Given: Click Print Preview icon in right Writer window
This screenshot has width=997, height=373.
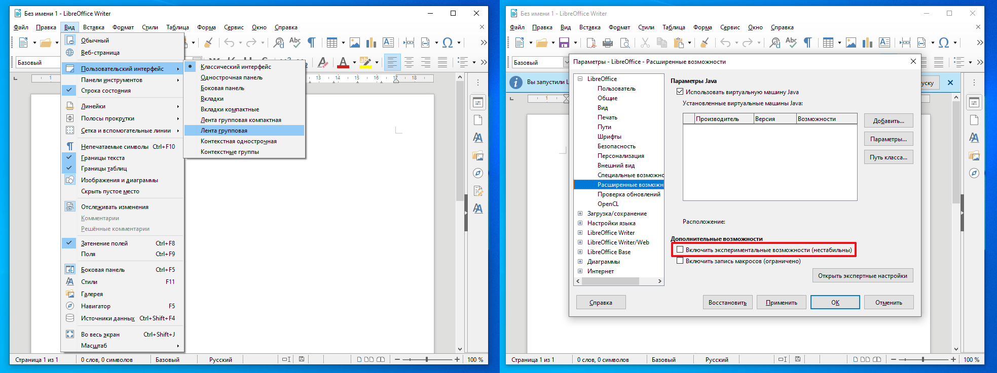Looking at the screenshot, I should pos(625,43).
